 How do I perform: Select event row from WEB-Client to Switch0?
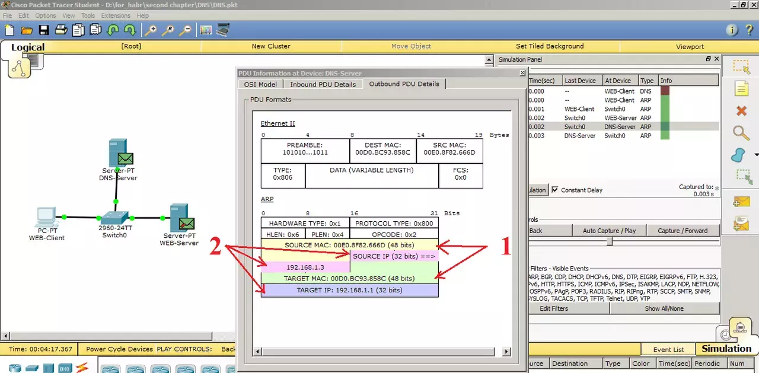click(623, 109)
